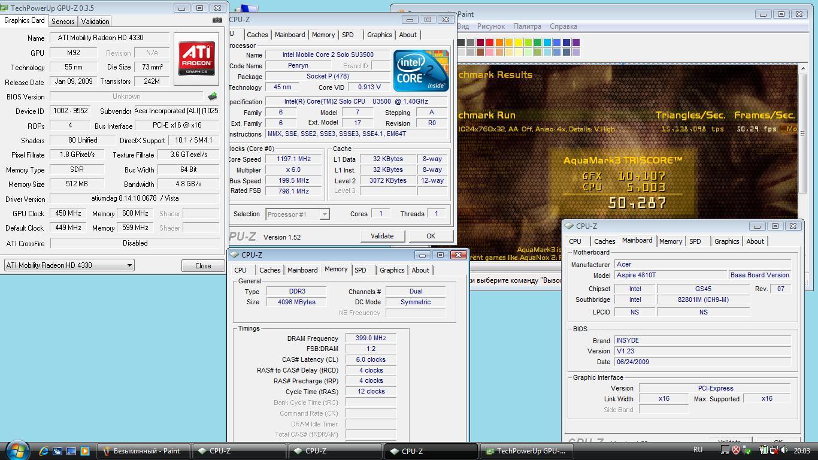
Task: Open Mainboard tab in CPU-Z Memory window
Action: coord(302,270)
